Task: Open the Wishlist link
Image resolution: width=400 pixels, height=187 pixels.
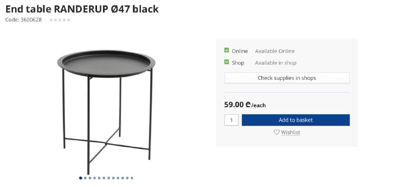Action: coord(290,132)
